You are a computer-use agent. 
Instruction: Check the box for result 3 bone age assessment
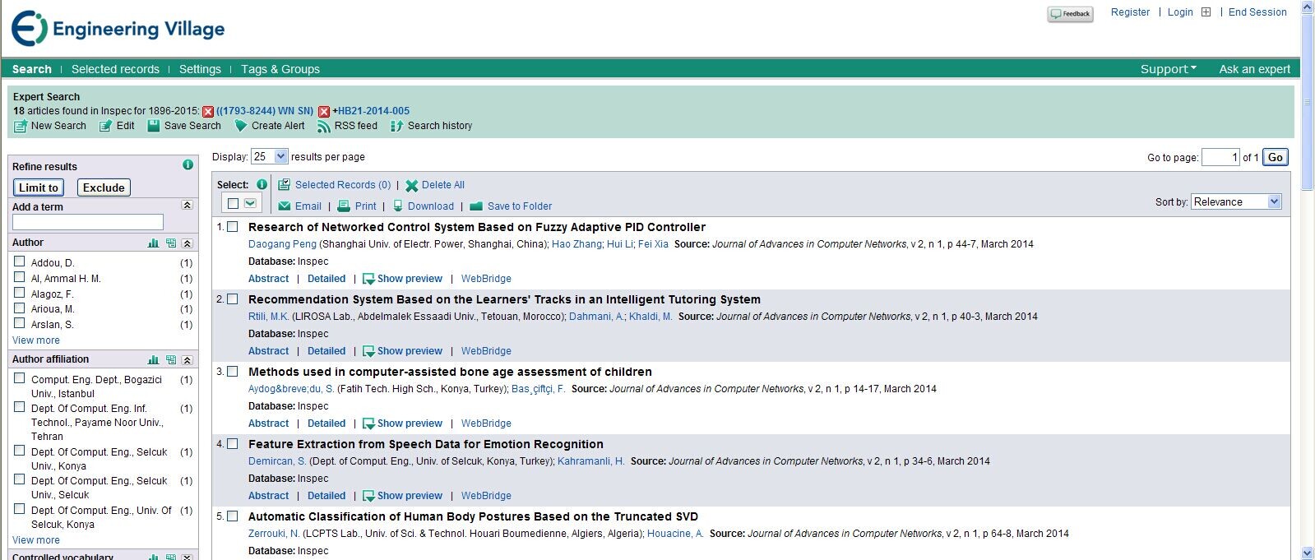tap(233, 372)
